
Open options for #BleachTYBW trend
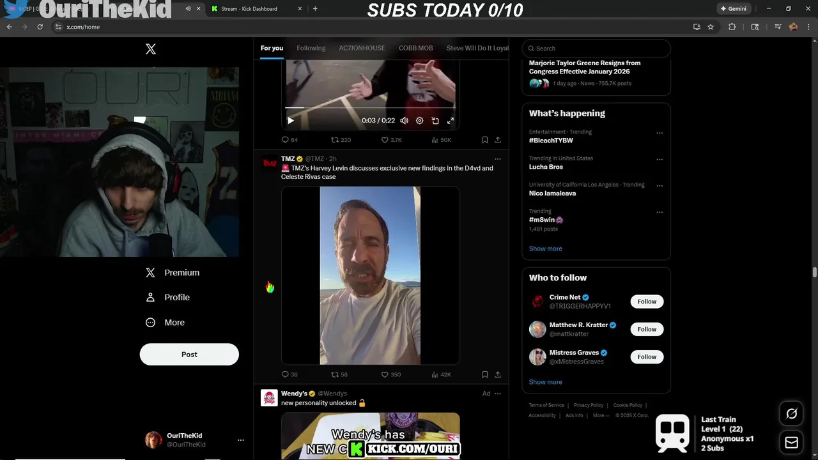point(660,134)
